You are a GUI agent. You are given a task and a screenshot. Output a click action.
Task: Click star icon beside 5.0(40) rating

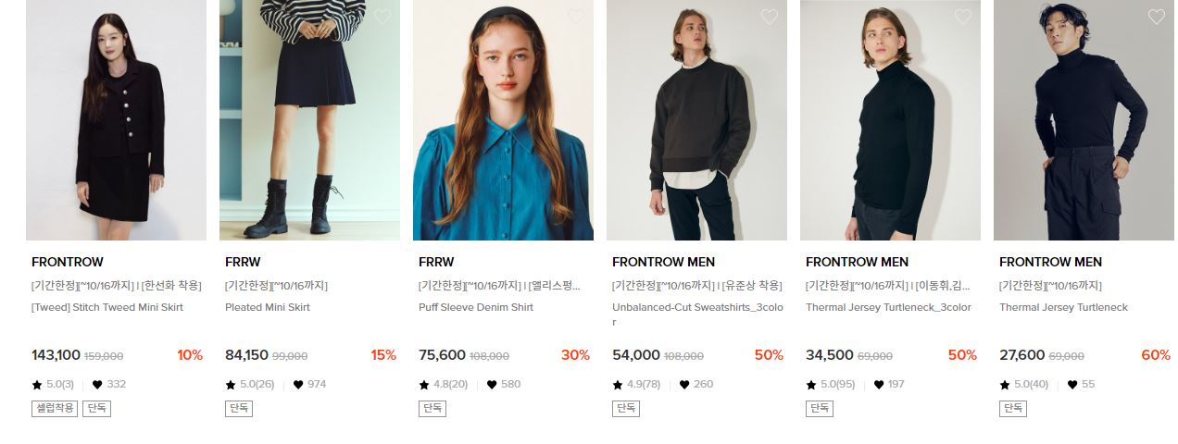[x=1005, y=385]
